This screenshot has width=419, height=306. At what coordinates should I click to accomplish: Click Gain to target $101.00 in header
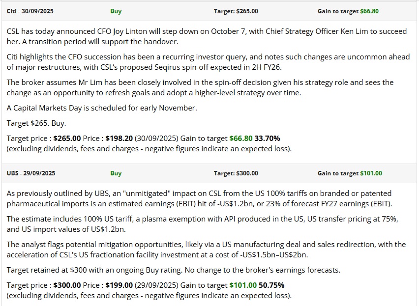350,173
